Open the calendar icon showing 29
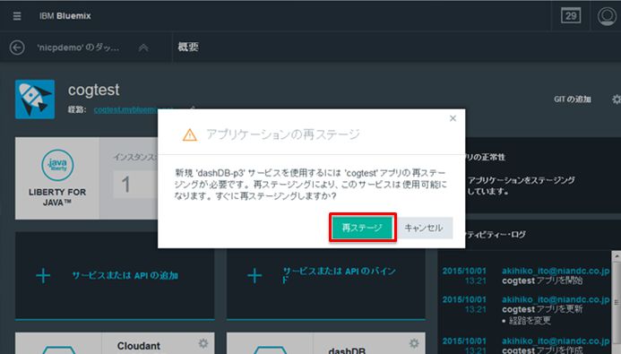621x354 pixels. click(x=571, y=16)
